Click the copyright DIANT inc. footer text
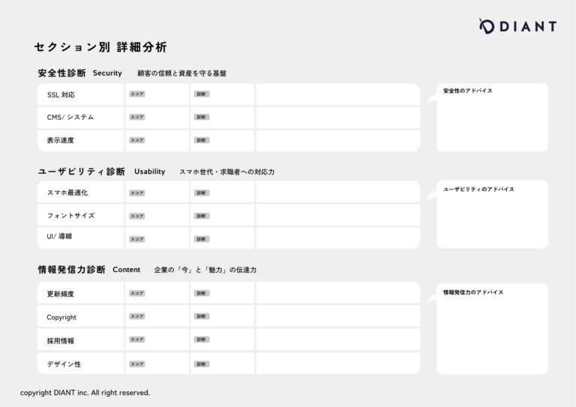This screenshot has height=407, width=576. pos(85,393)
